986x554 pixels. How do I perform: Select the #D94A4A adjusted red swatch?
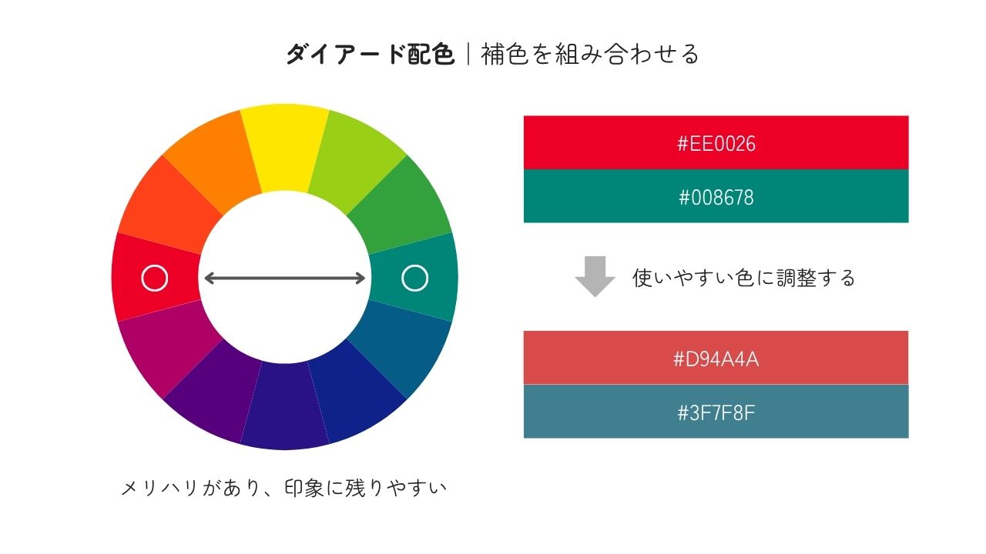716,358
